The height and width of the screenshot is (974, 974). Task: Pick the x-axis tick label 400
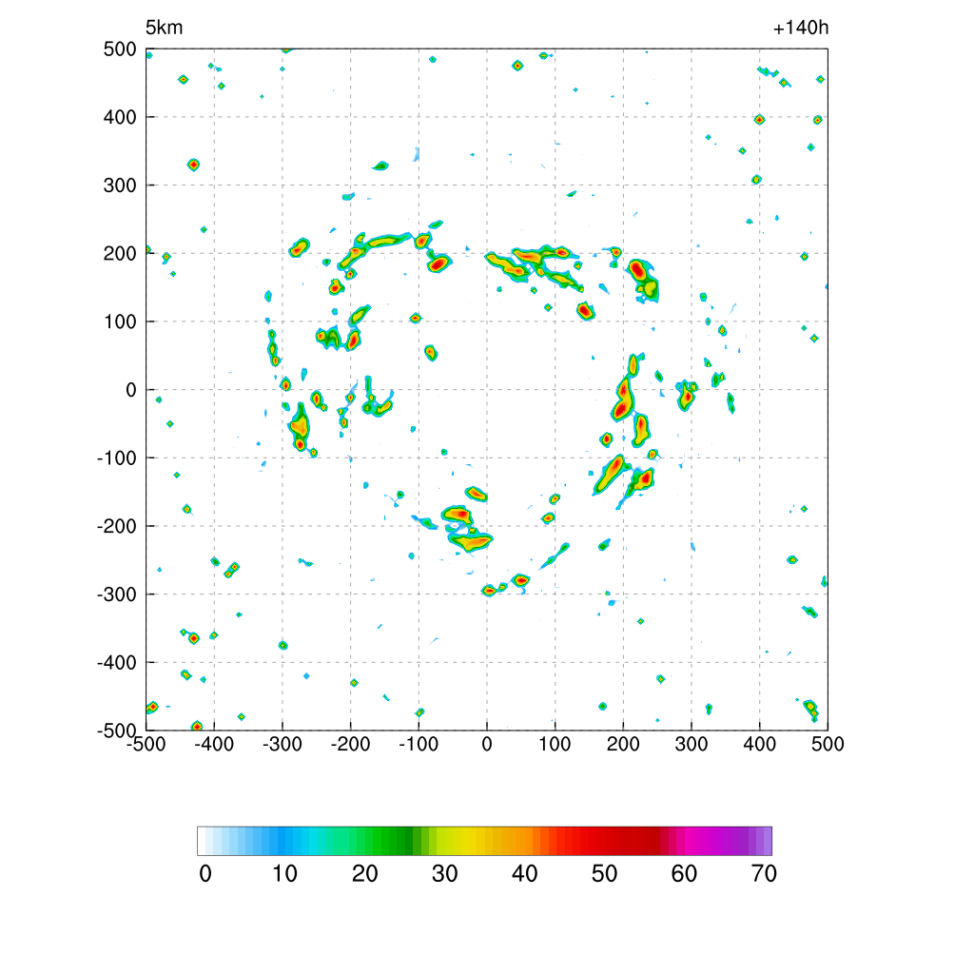pos(760,744)
